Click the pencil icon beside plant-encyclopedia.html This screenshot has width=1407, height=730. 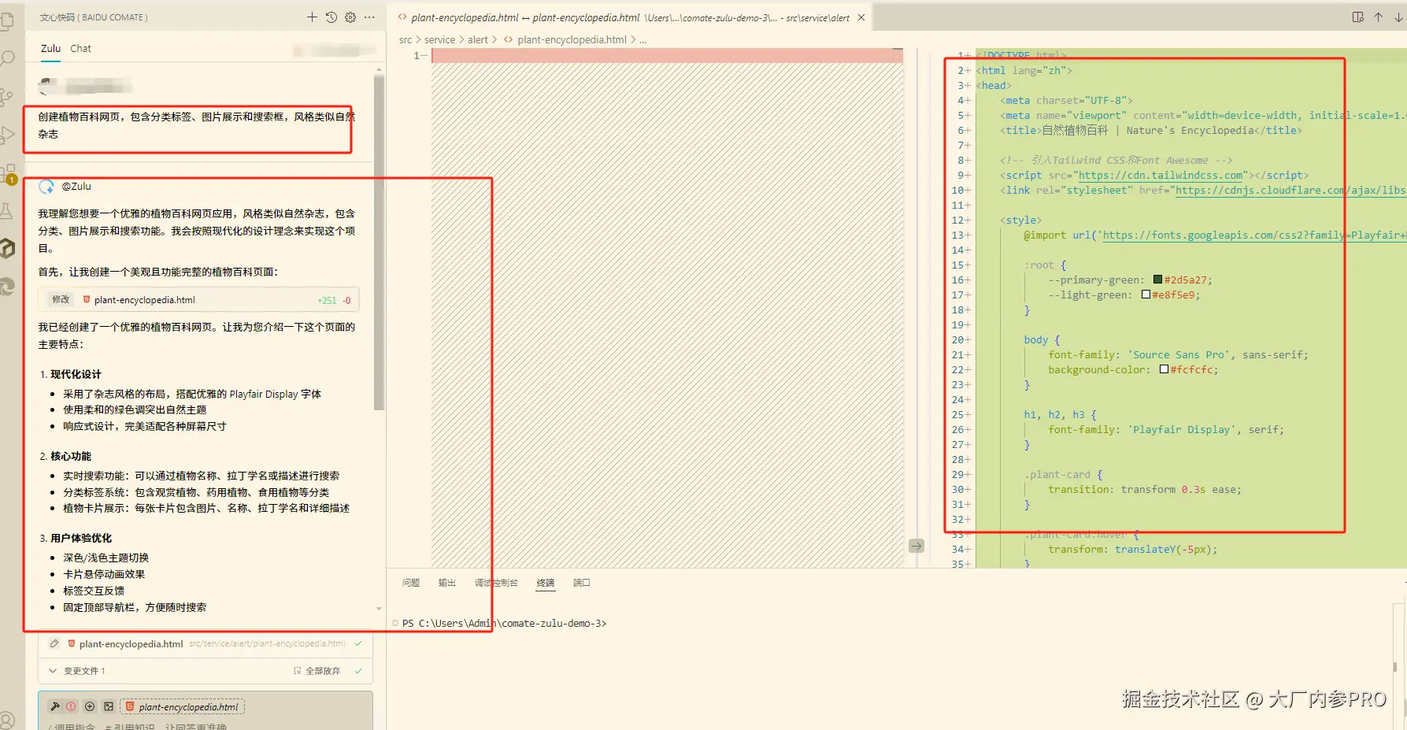[54, 643]
